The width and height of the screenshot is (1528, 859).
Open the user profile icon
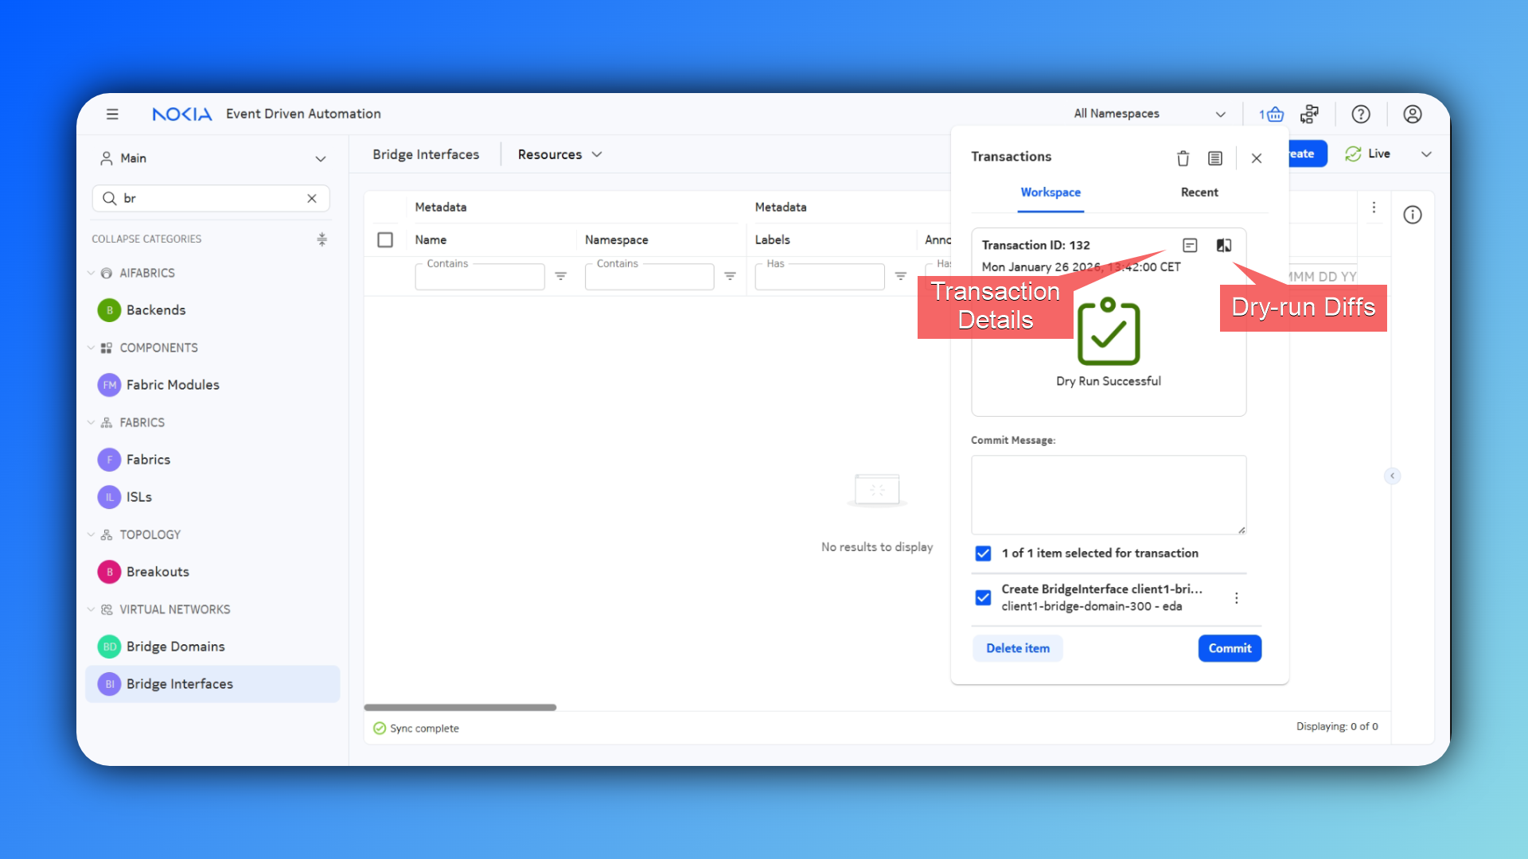(1413, 115)
